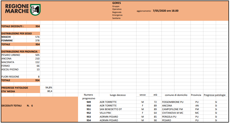Screen dimensions: 230x123
Task: Select PERGOLA PU municipality cell
Action: pos(169,117)
